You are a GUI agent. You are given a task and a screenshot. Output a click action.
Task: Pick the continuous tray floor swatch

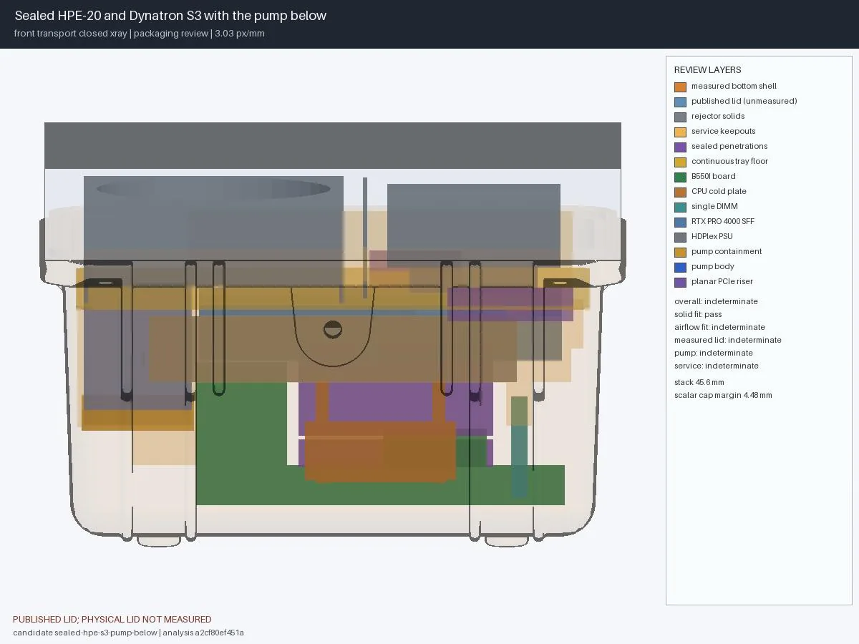(x=680, y=162)
